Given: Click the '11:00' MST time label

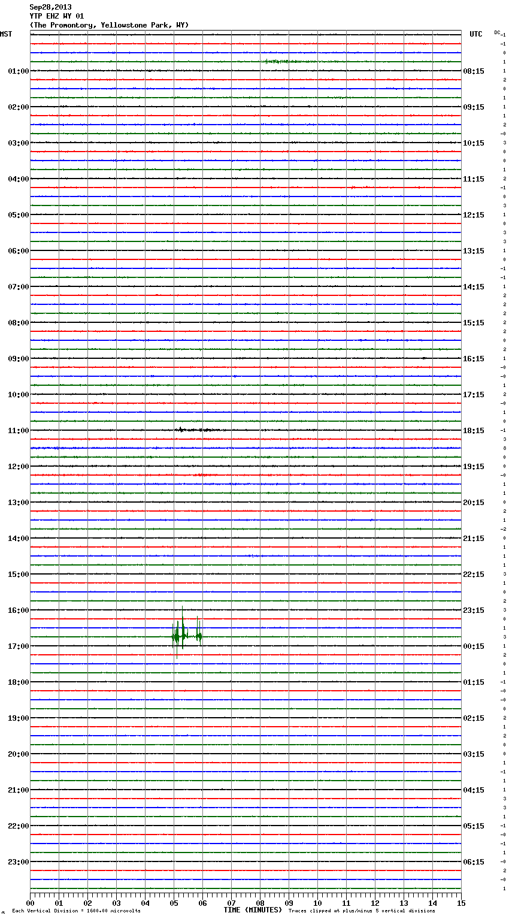Looking at the screenshot, I should 18,431.
